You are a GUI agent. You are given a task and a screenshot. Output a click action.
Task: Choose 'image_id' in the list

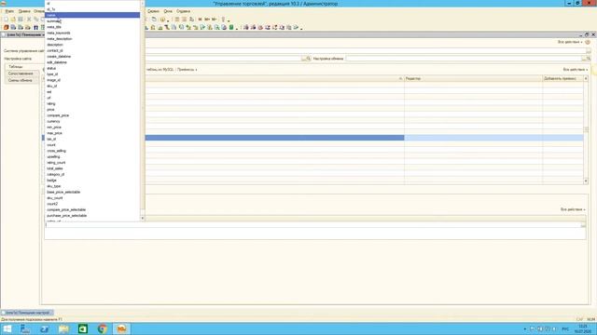53,80
